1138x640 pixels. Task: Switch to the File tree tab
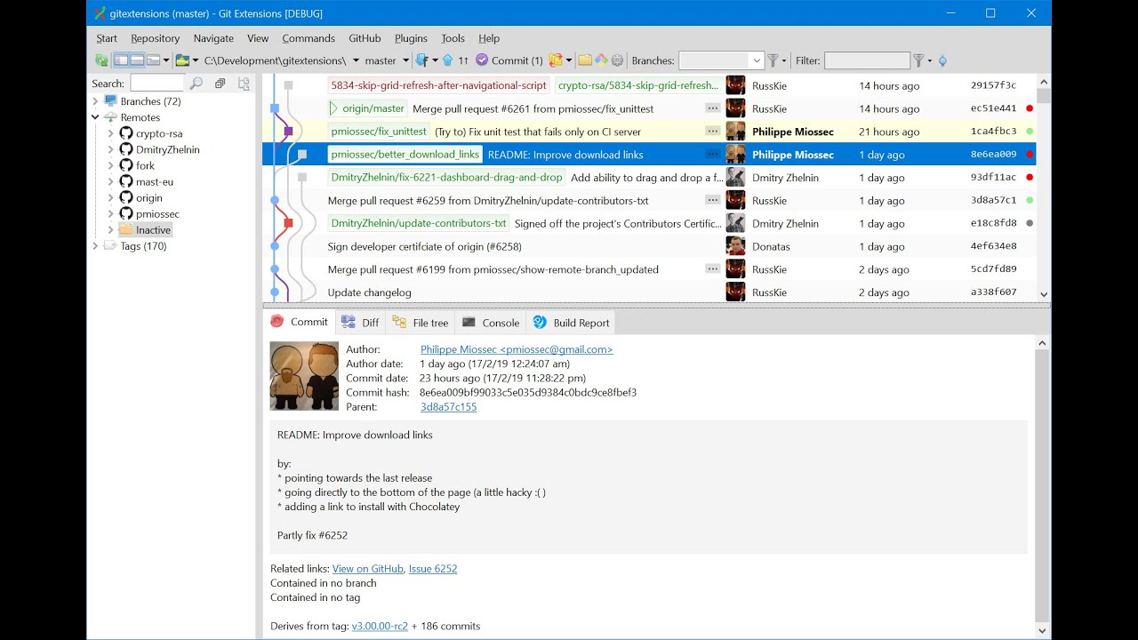click(x=421, y=323)
